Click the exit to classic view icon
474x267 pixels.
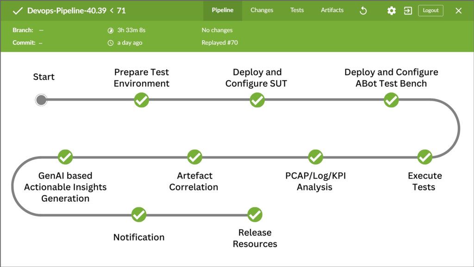(x=408, y=11)
